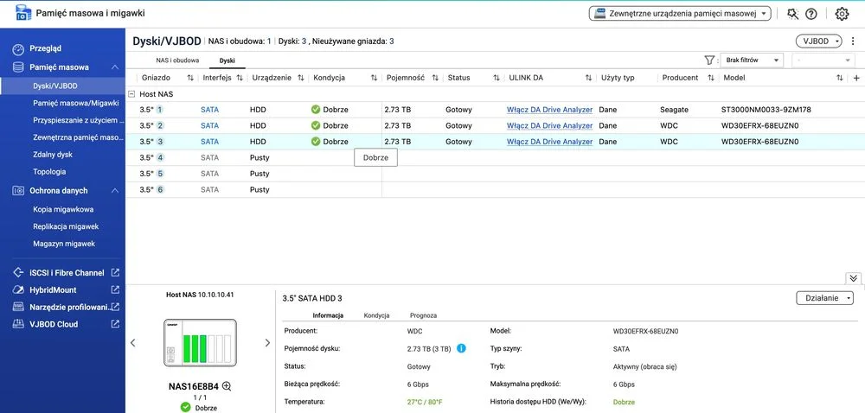This screenshot has height=413, width=865.
Task: Open the Informacja details tab
Action: click(328, 315)
